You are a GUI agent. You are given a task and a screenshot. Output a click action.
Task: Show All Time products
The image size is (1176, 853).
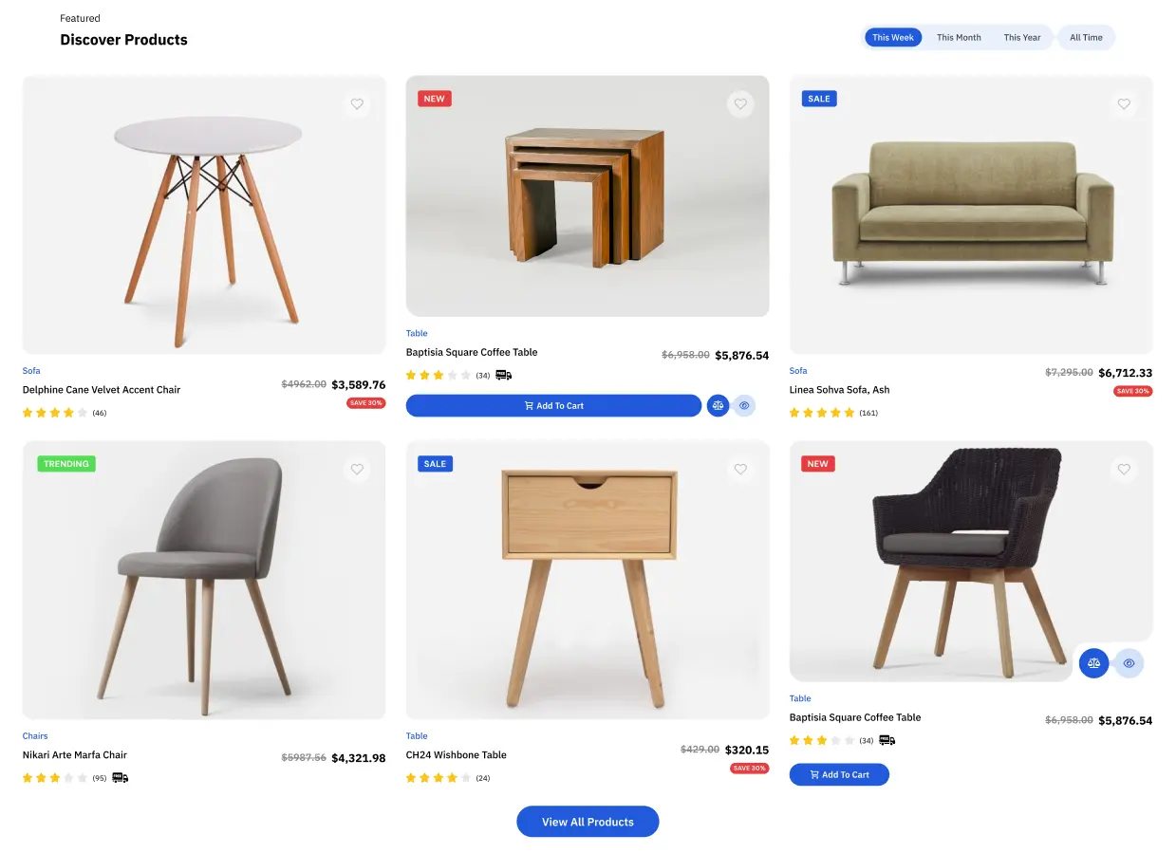pos(1086,38)
